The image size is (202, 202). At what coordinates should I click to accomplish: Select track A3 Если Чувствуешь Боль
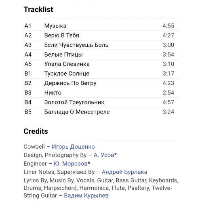(x=101, y=45)
